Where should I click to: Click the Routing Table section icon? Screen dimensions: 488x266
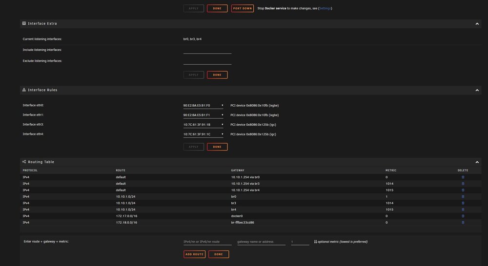[x=24, y=162]
